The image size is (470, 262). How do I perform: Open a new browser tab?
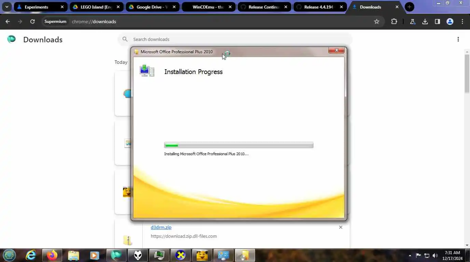tap(410, 7)
